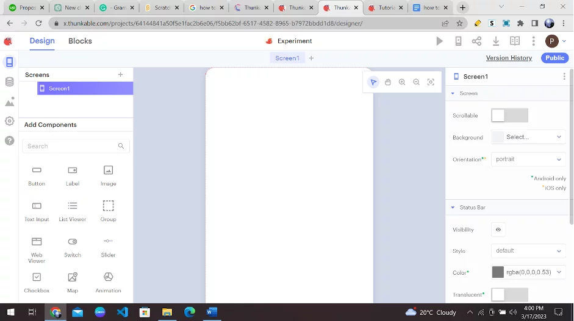Open Version History link
The image size is (574, 321).
tap(509, 58)
